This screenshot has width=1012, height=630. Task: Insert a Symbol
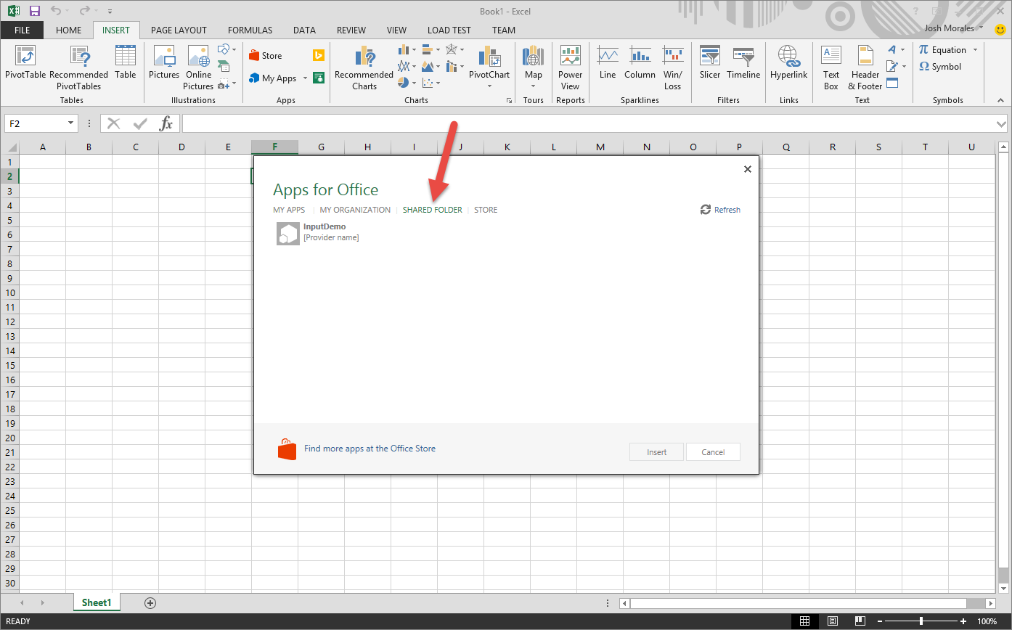coord(943,66)
